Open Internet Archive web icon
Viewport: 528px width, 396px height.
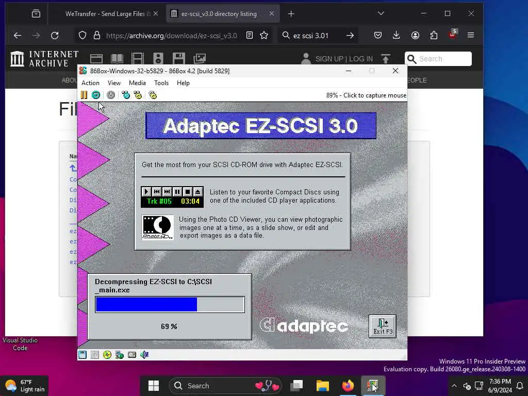pos(96,59)
